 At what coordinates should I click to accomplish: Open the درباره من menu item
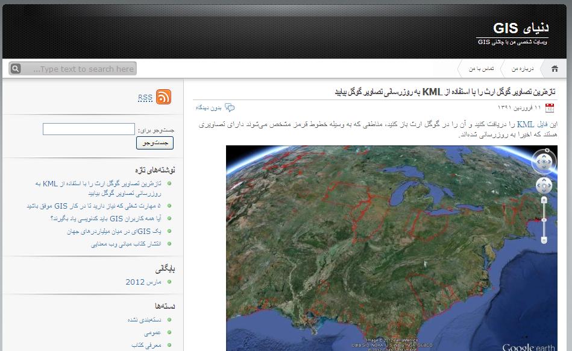coord(523,69)
